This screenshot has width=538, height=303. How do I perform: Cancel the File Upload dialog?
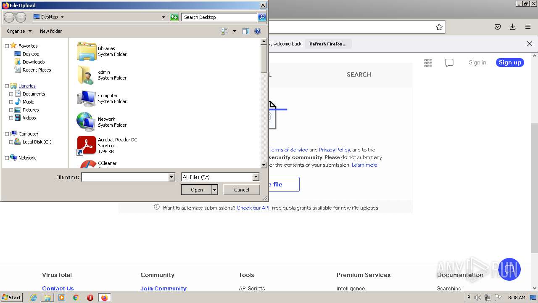[x=241, y=190]
